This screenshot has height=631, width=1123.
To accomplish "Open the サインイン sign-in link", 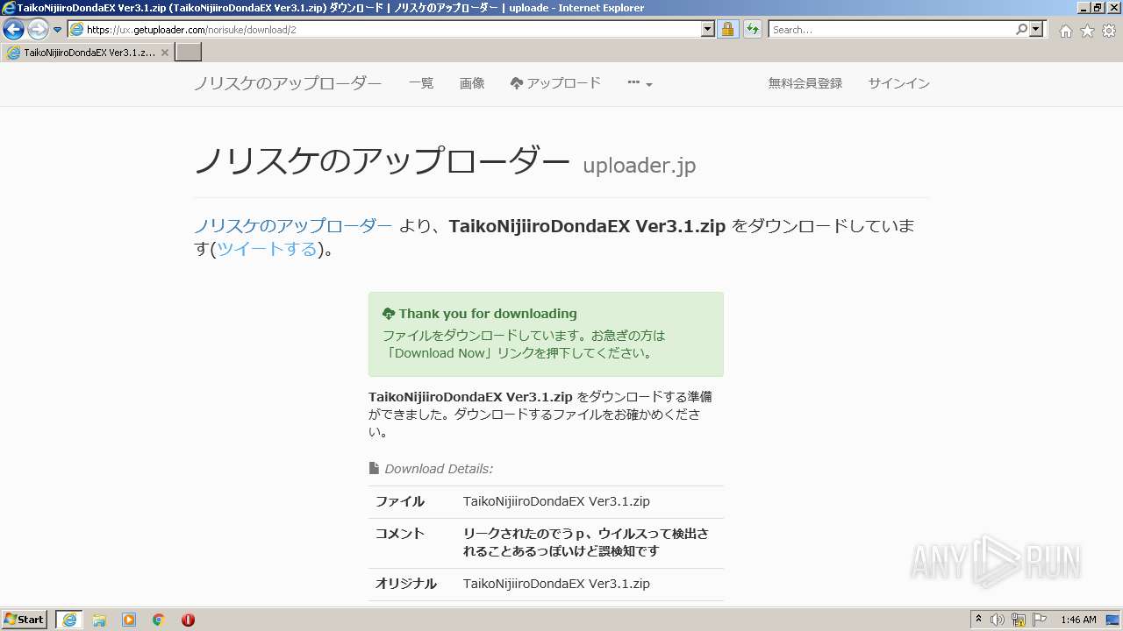I will pos(899,83).
